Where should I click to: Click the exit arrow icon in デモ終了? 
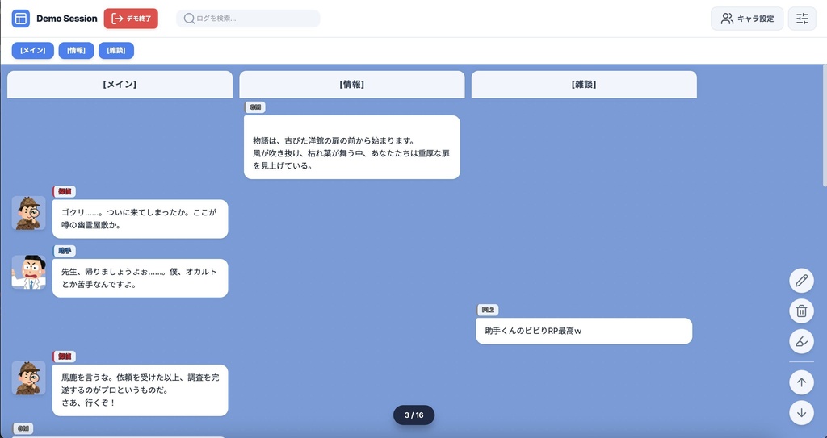(x=118, y=19)
